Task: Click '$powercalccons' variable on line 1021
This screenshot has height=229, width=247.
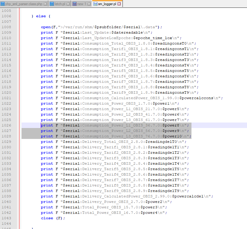Action: pyautogui.click(x=196, y=98)
